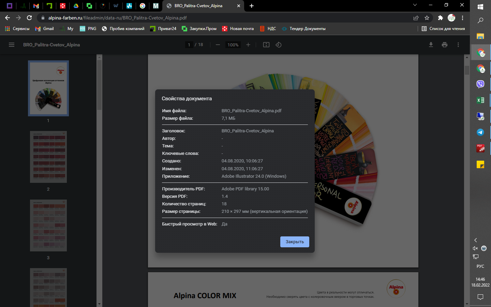491x307 pixels.
Task: Print the PDF document
Action: click(x=445, y=45)
